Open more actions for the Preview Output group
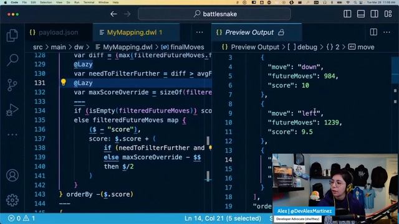Screen dimensions: 399x224 point(387,32)
